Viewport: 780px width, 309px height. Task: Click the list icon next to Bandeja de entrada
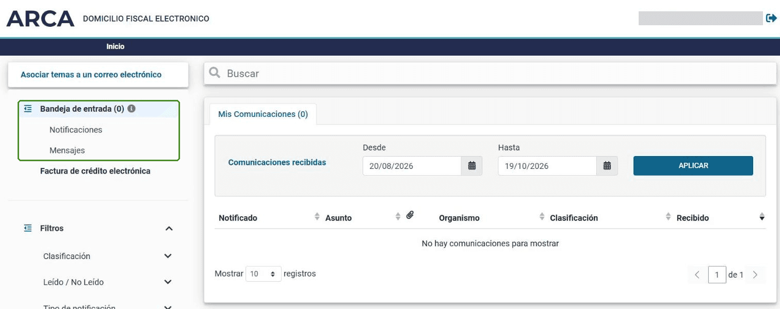click(x=28, y=109)
